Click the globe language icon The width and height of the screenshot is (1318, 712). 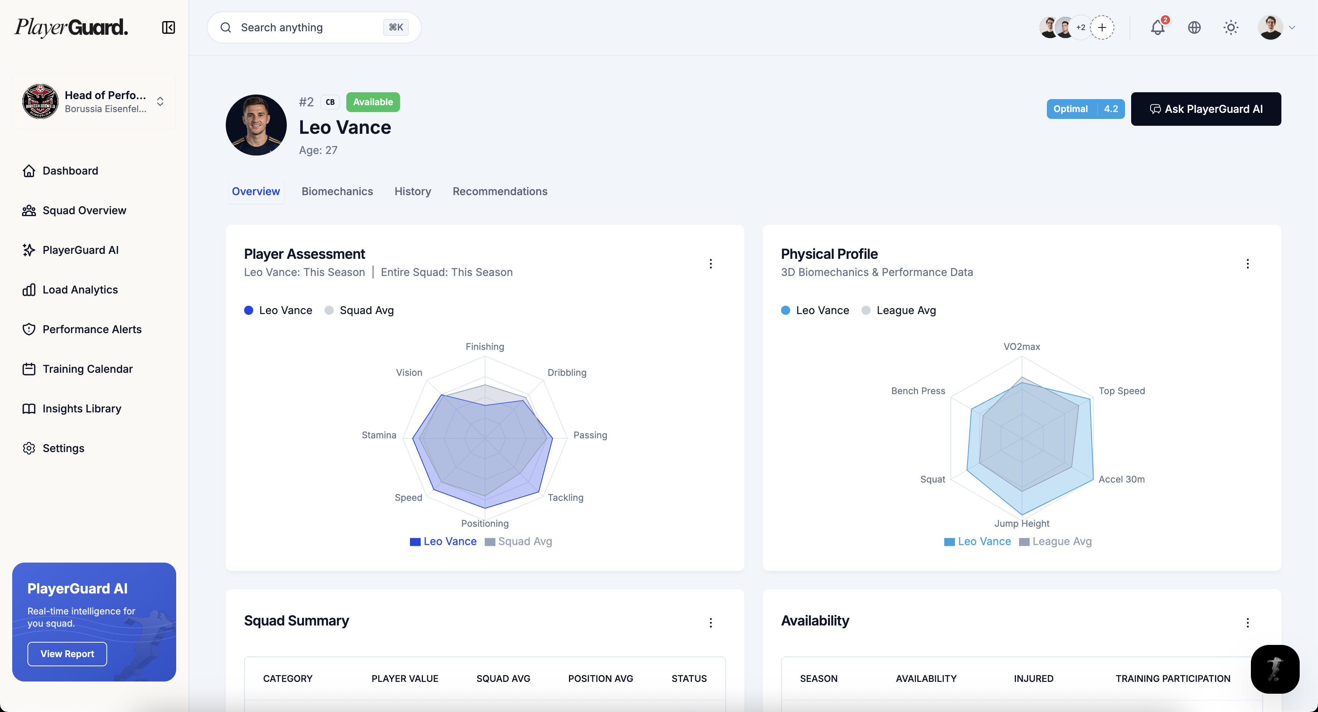point(1194,27)
